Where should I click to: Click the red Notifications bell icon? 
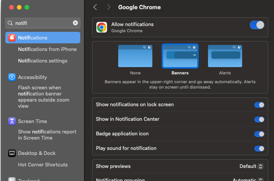point(12,38)
